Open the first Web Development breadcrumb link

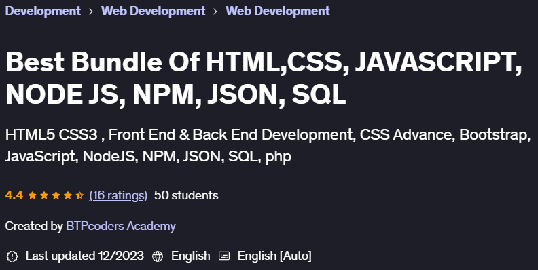coord(153,11)
